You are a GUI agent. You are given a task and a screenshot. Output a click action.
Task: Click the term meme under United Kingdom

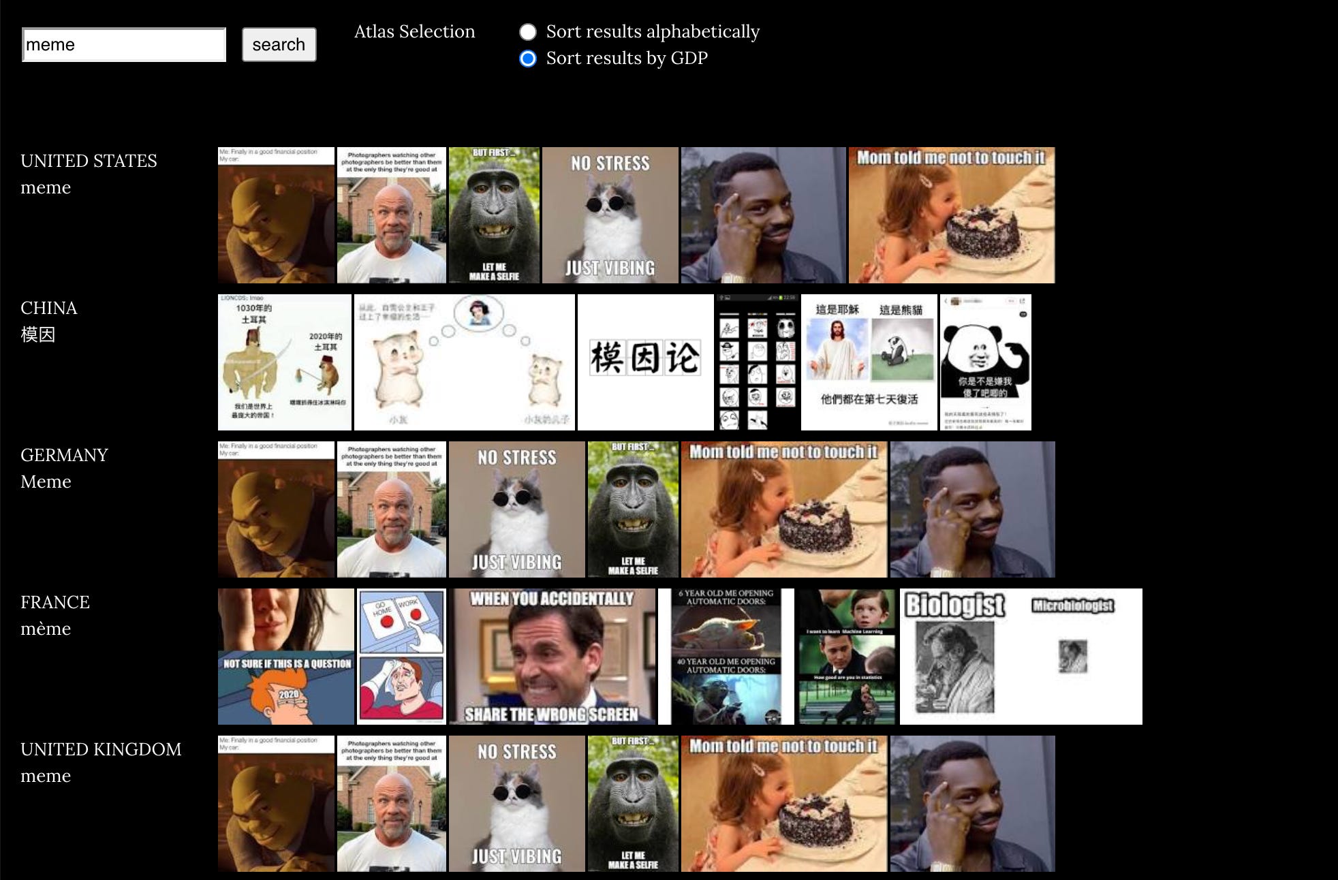46,776
